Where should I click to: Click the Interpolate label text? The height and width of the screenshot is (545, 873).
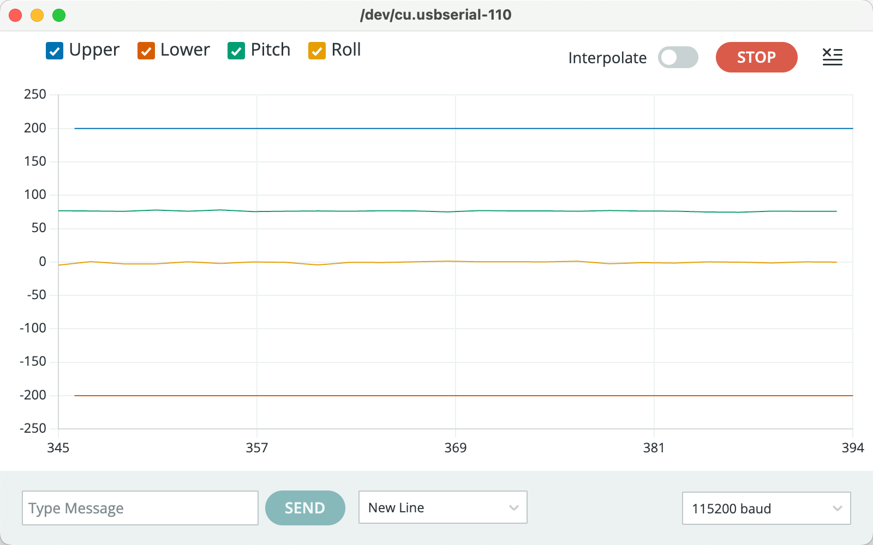tap(607, 58)
